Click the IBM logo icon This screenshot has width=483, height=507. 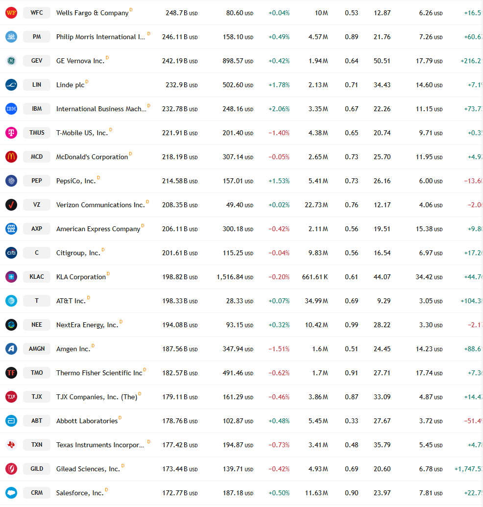coord(11,109)
